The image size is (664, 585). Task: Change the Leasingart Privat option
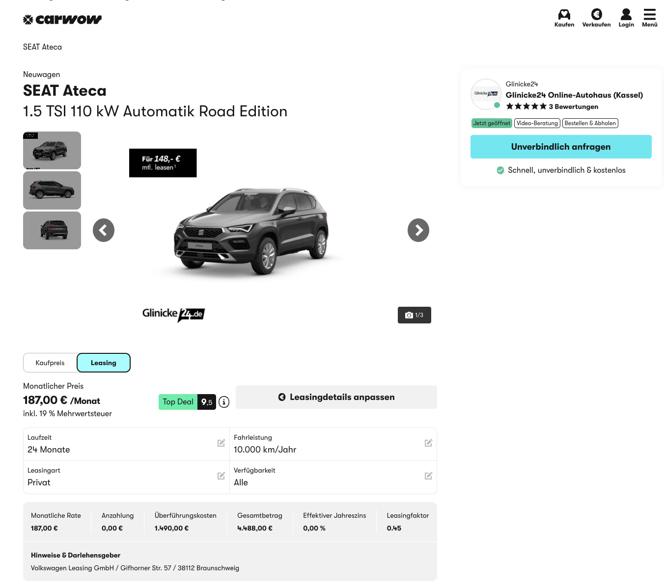pyautogui.click(x=221, y=476)
